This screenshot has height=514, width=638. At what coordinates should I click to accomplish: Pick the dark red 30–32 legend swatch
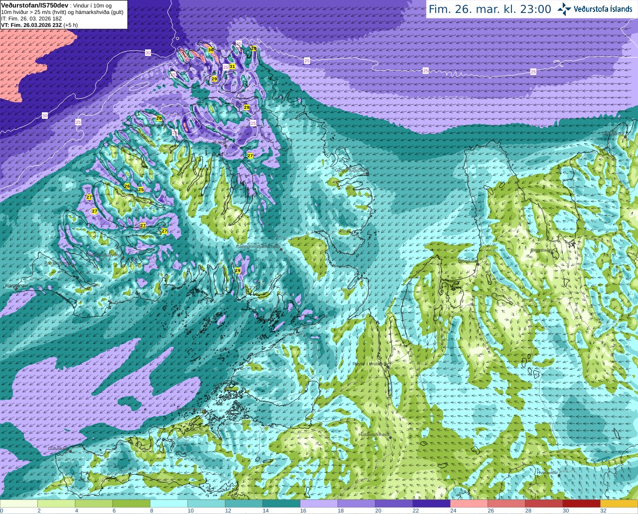581,504
